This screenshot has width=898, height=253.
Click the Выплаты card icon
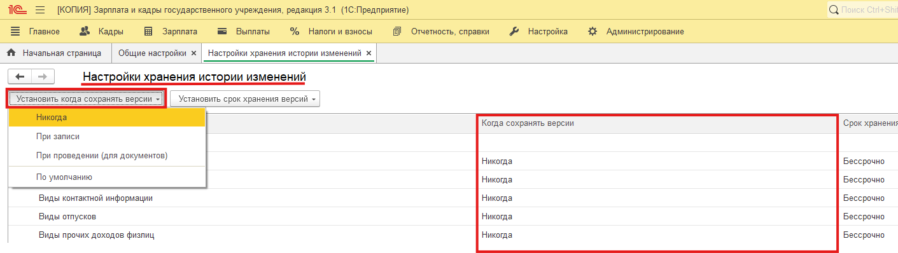[x=222, y=31]
